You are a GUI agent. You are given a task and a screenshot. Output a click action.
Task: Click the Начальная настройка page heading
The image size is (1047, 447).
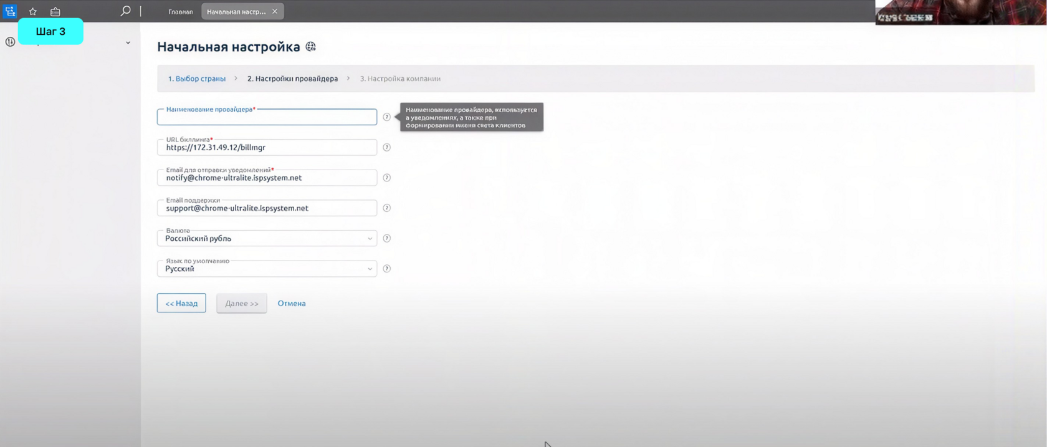[228, 47]
